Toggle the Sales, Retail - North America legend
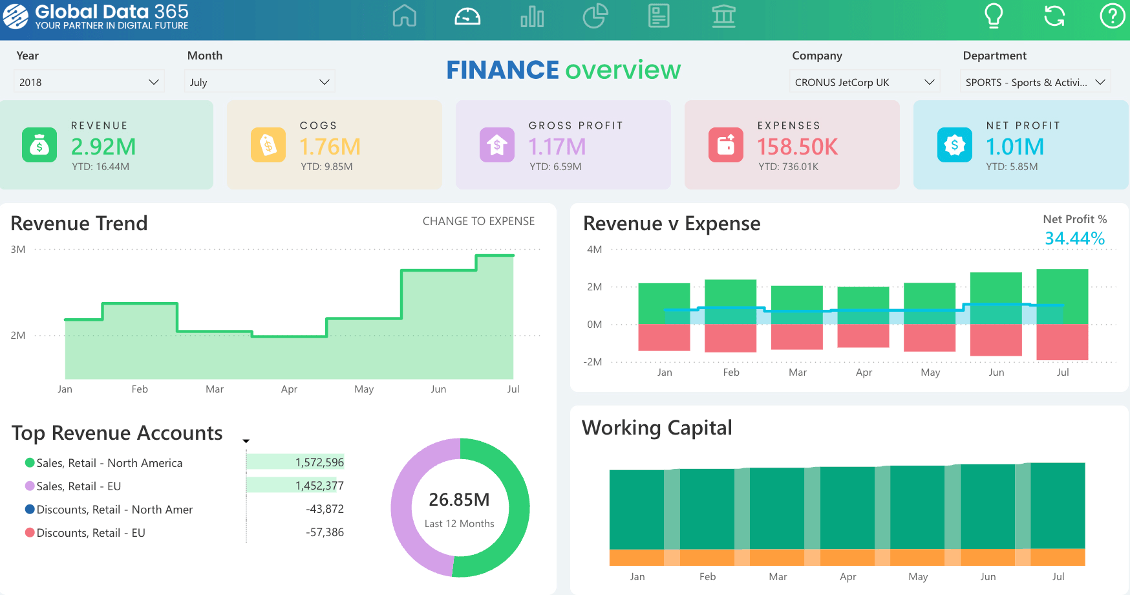Image resolution: width=1130 pixels, height=595 pixels. click(109, 462)
